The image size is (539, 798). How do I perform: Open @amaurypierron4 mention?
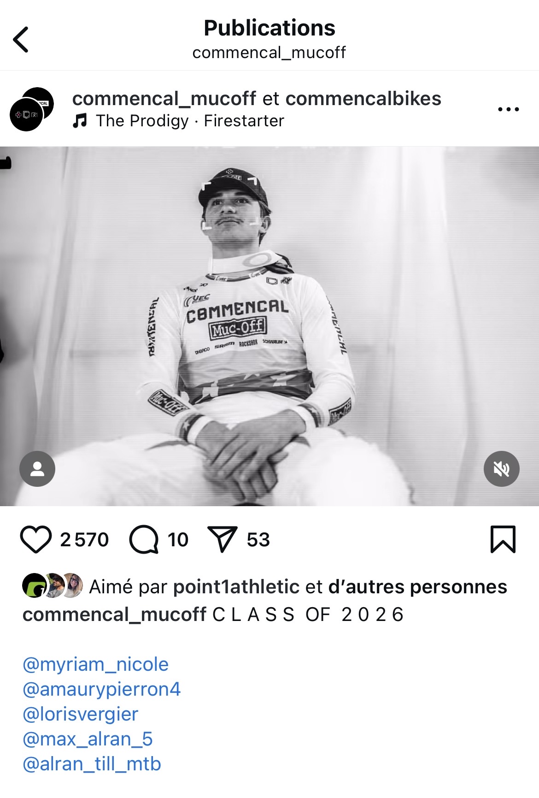point(101,689)
